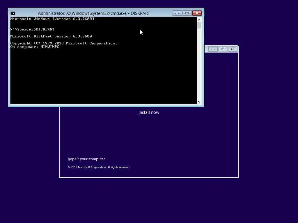
Task: Open the cmd.exe window system menu icon
Action: click(x=13, y=13)
